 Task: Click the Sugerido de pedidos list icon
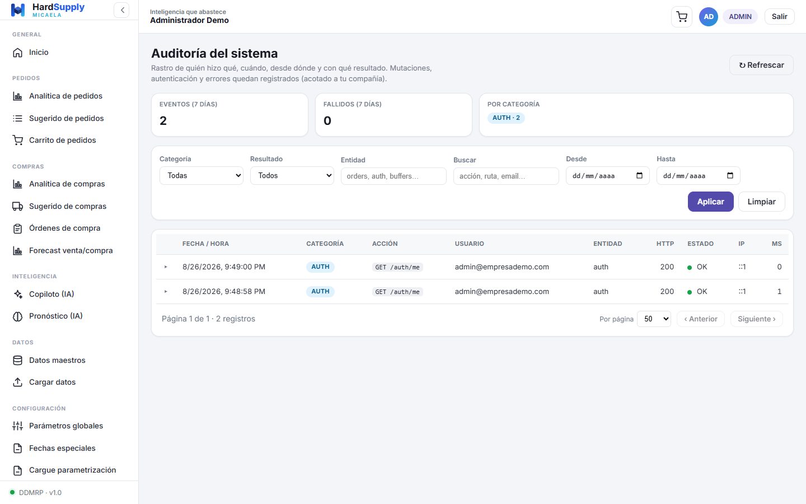tap(18, 118)
